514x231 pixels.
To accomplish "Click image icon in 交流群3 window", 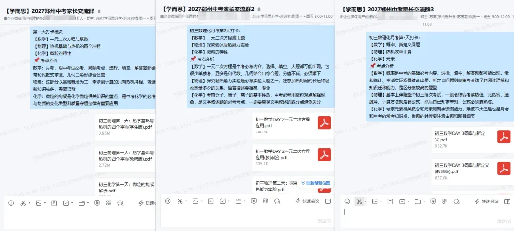I will (x=375, y=201).
